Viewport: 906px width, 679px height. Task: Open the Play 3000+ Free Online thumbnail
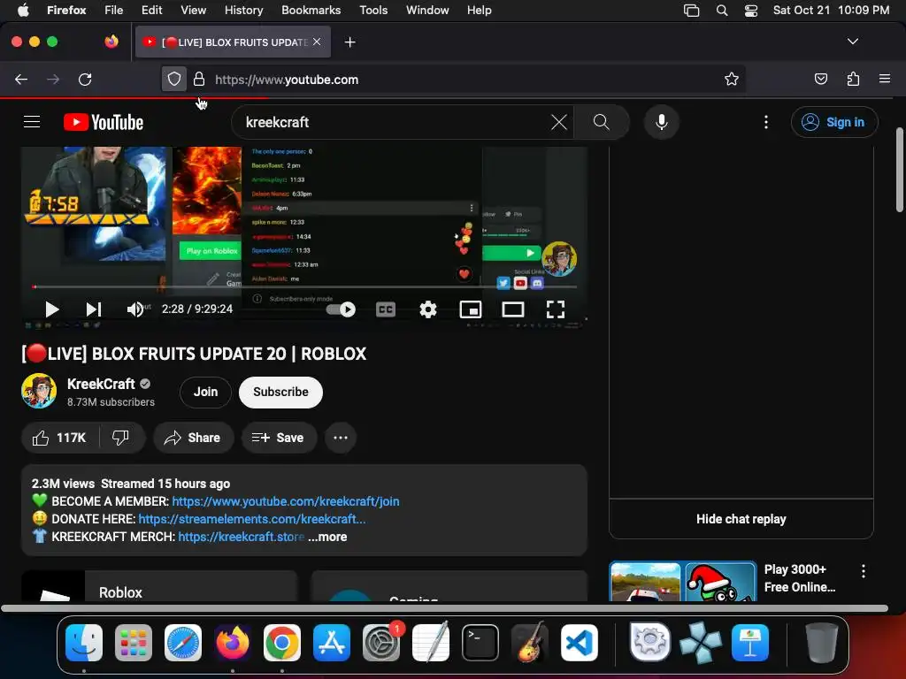pos(683,581)
